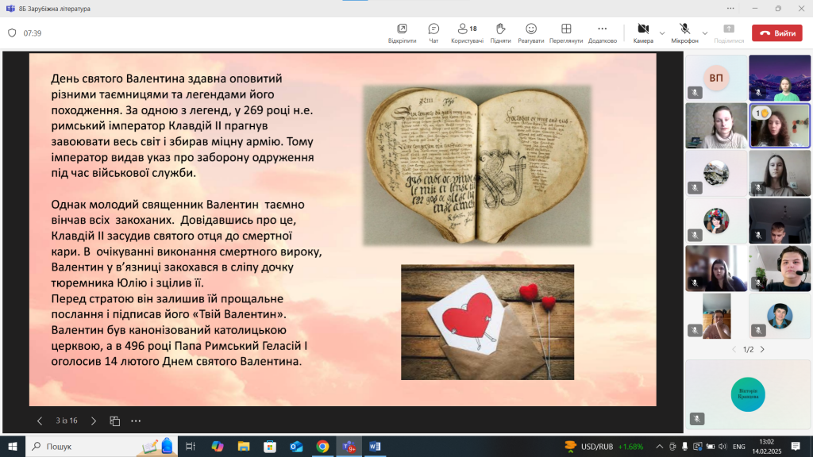Expand the camera options chevron

pos(662,33)
